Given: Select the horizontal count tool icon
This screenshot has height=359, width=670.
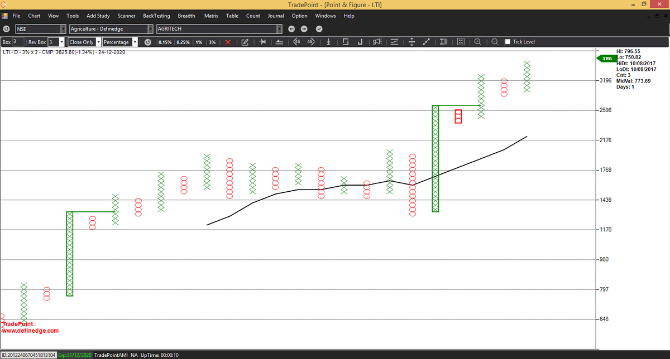Looking at the screenshot, I should pyautogui.click(x=262, y=42).
